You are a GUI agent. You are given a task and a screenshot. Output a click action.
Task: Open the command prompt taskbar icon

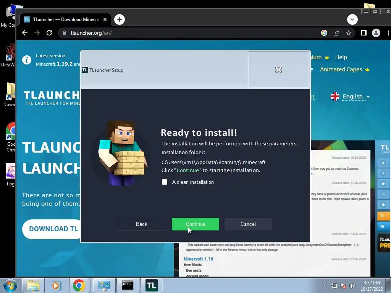128,285
